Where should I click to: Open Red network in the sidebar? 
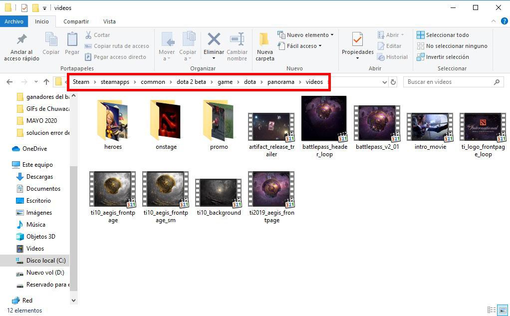tap(22, 301)
